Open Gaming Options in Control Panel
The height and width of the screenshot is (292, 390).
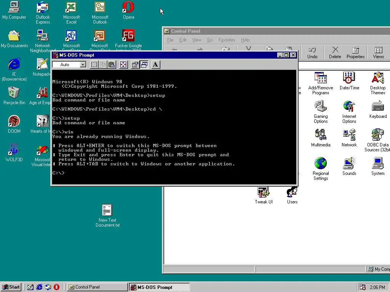pos(321,112)
